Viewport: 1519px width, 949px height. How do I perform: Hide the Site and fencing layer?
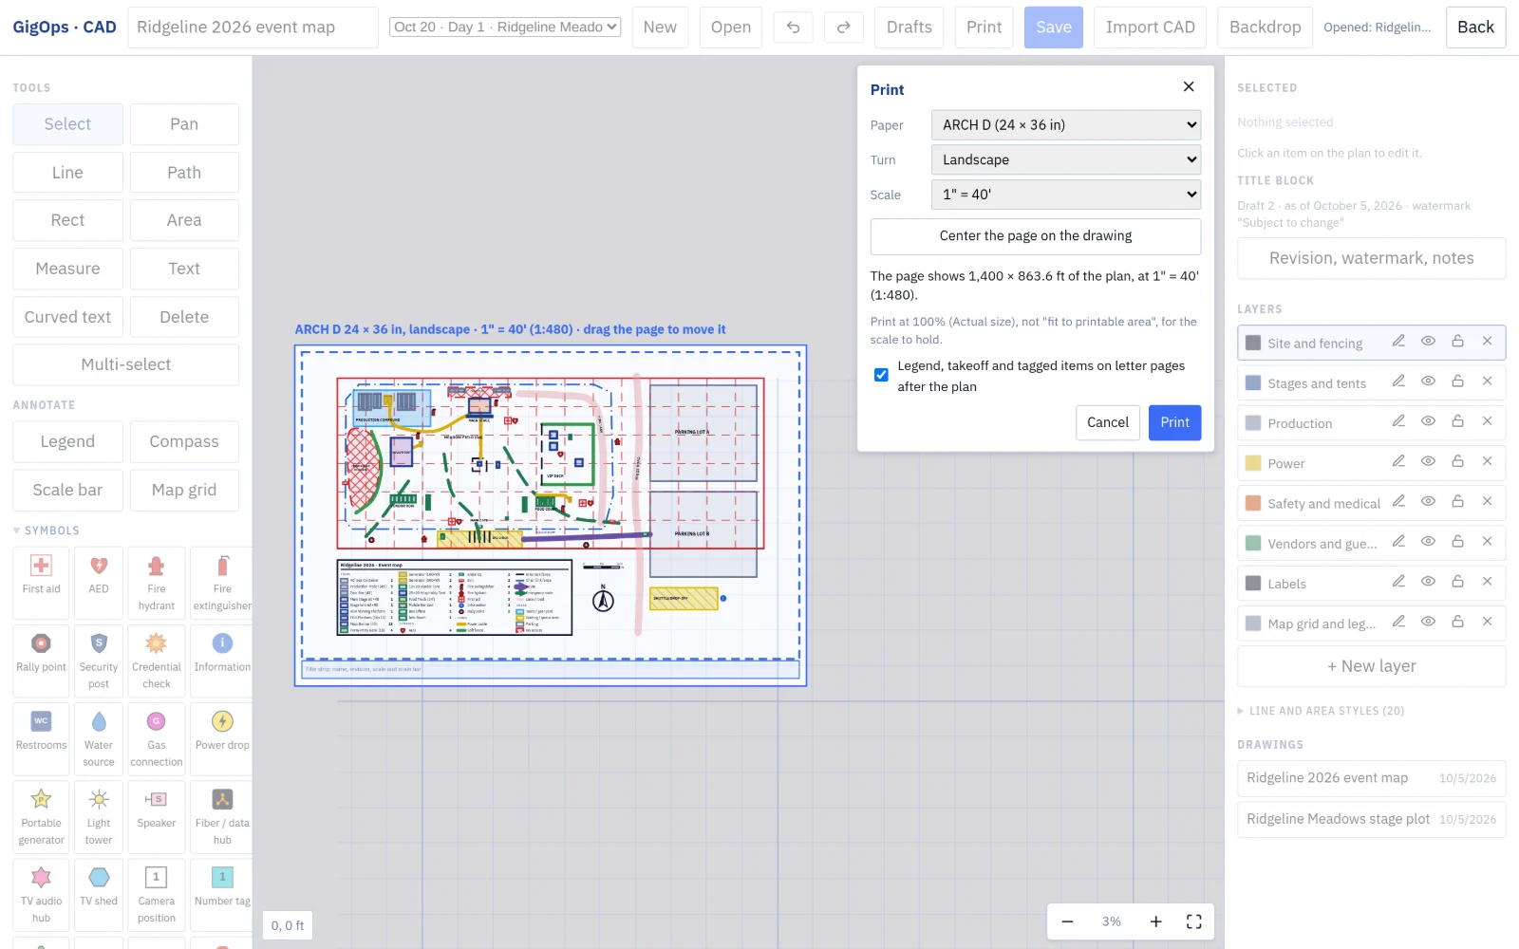click(x=1428, y=342)
